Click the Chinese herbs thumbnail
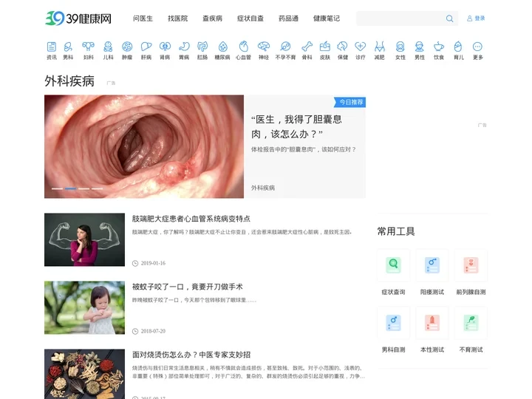The width and height of the screenshot is (532, 399). coord(84,374)
